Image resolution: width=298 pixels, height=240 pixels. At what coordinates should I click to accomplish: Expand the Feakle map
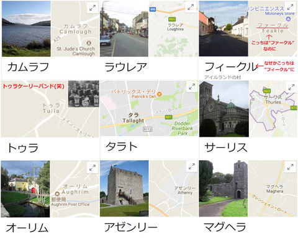(x=290, y=7)
